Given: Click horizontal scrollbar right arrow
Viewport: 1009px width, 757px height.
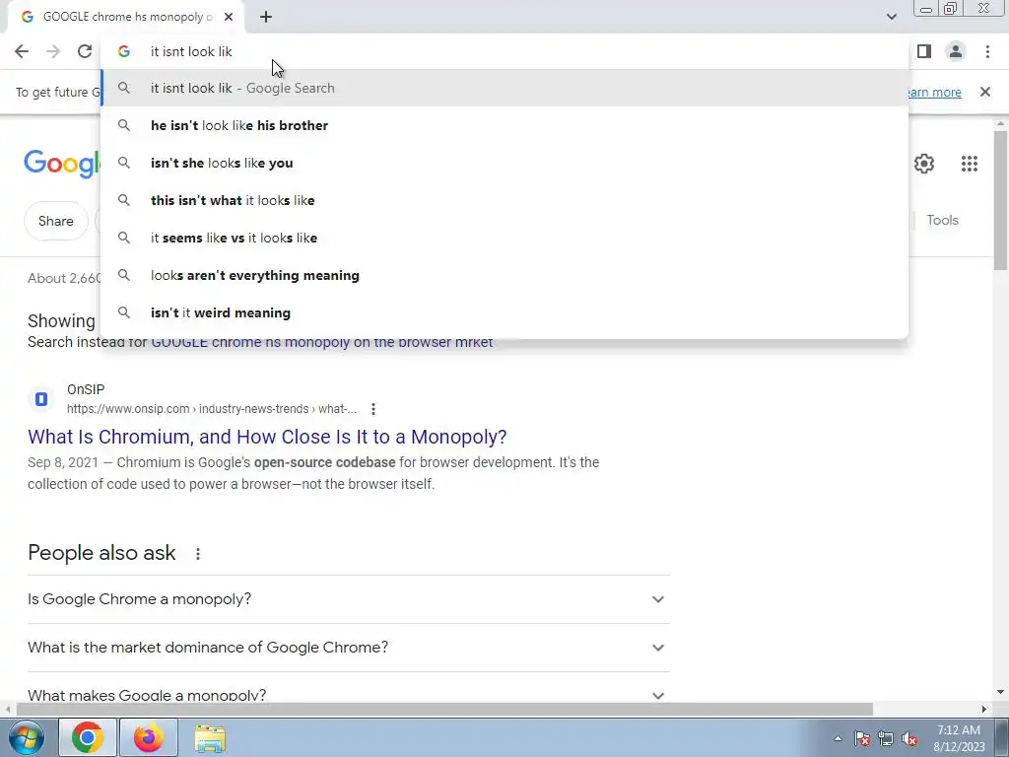Looking at the screenshot, I should point(984,710).
